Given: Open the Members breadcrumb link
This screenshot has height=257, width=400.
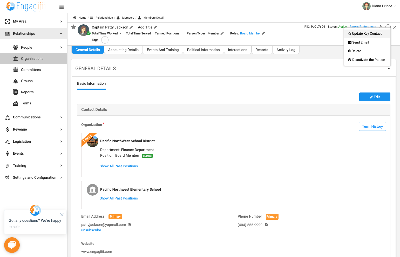Looking at the screenshot, I should [x=128, y=18].
